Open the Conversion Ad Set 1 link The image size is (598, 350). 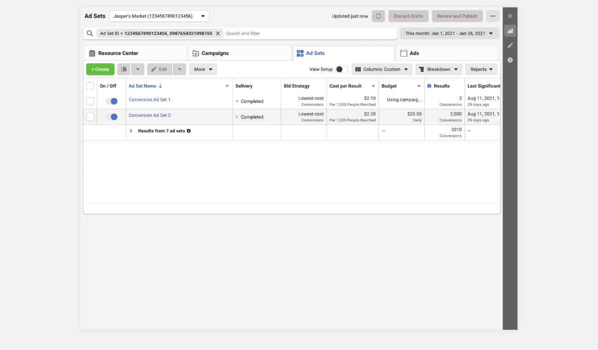point(149,100)
